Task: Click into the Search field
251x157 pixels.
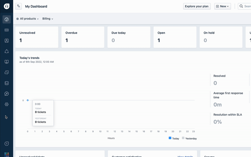Action: 244,6
